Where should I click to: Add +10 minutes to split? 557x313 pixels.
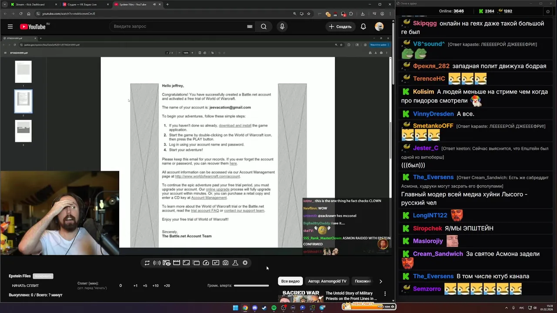(x=155, y=286)
